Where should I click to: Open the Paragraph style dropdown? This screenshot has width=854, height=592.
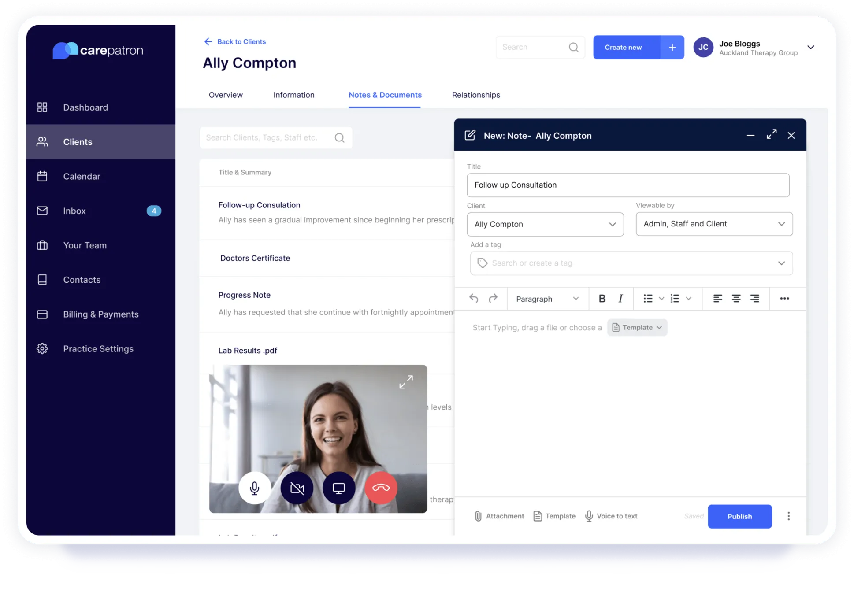point(547,299)
